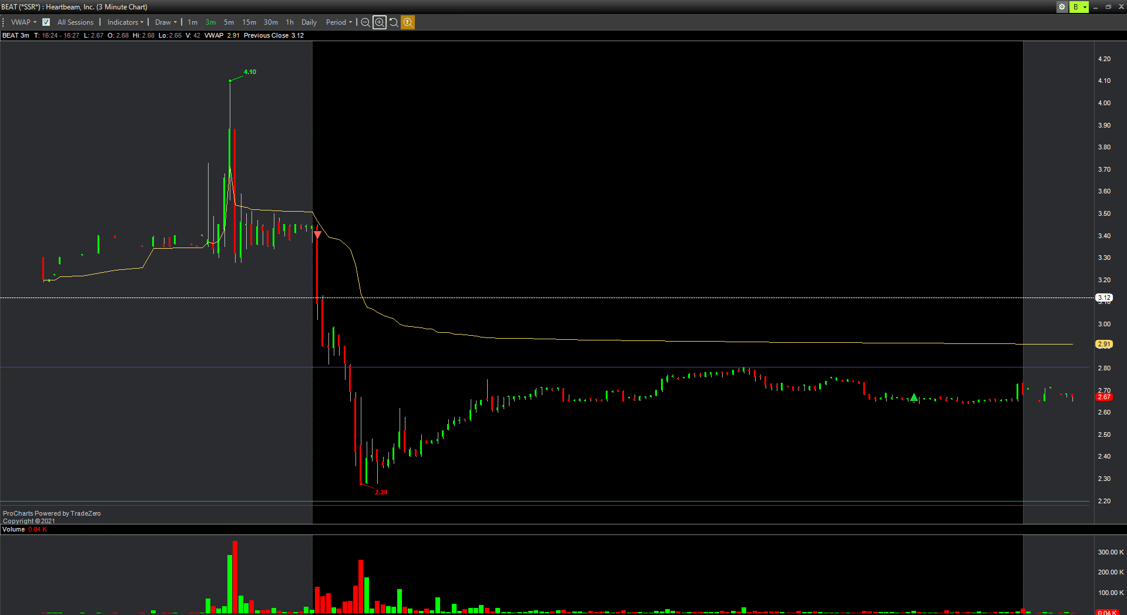Click the 'ProCharts Powered by TradeZero' text

click(52, 513)
